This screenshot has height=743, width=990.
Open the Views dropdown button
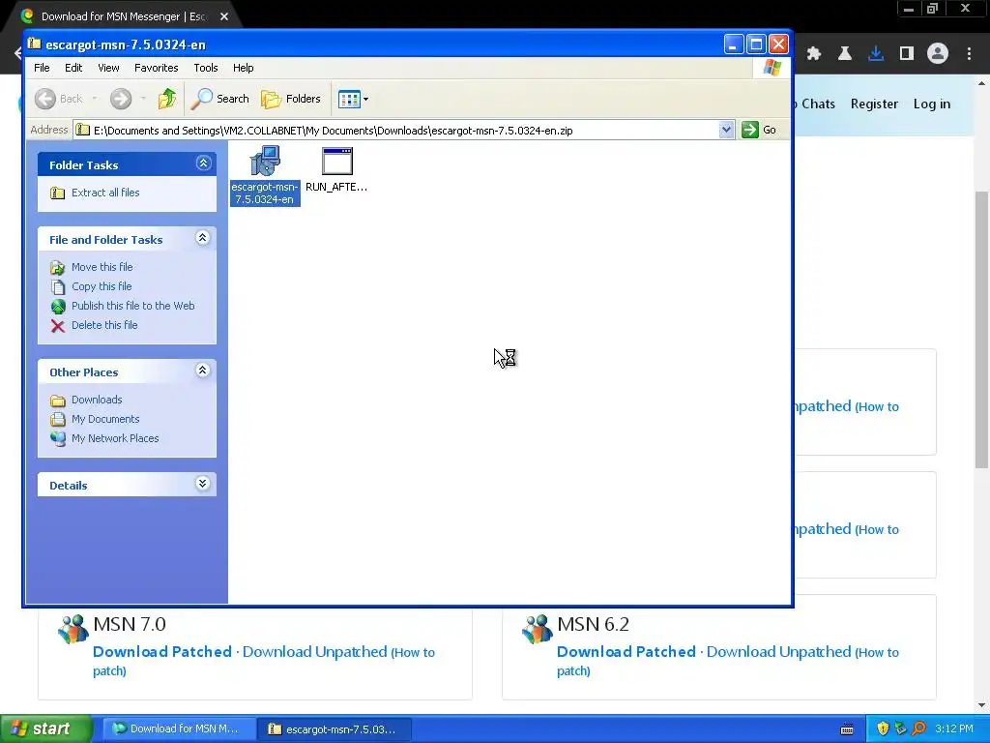(x=353, y=100)
